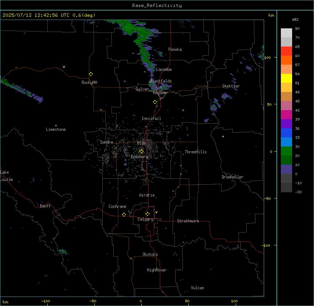Click the dBZ legend heading

pos(295,19)
